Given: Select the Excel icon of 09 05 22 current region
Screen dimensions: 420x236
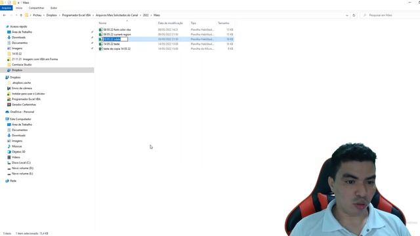Looking at the screenshot, I should point(100,35).
